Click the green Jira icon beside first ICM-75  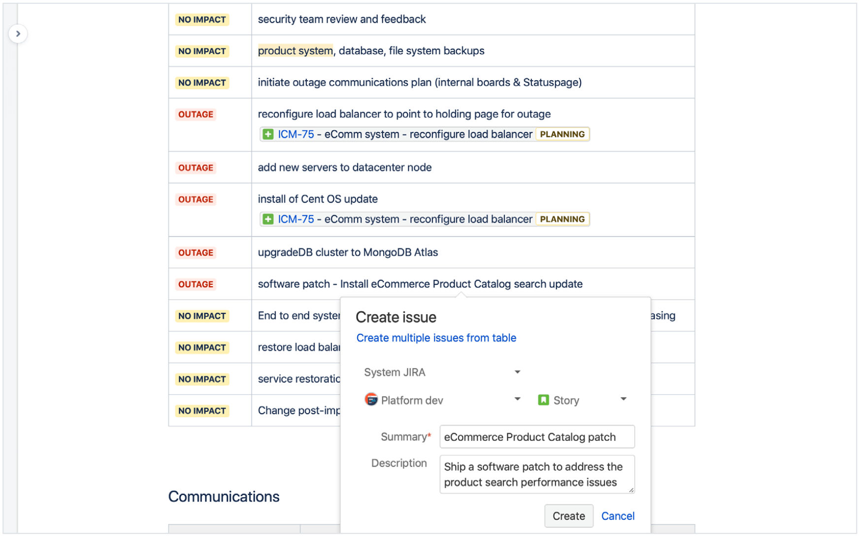pyautogui.click(x=268, y=134)
